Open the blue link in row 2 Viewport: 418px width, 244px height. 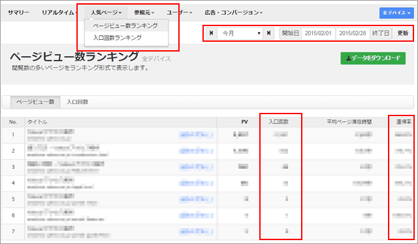tap(196, 151)
